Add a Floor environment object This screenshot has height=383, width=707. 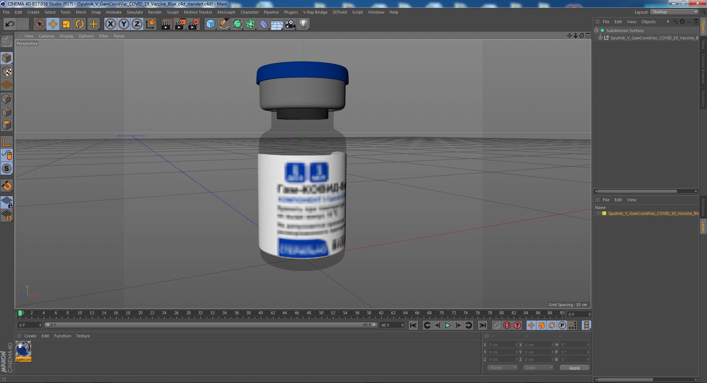tap(277, 24)
